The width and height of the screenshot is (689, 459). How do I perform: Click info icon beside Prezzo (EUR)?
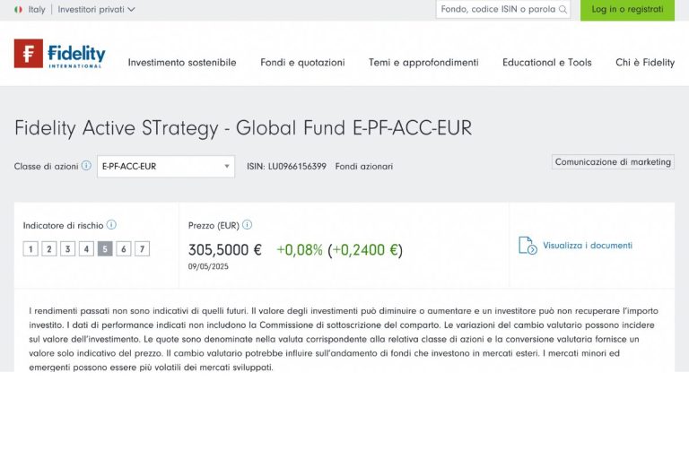[247, 225]
